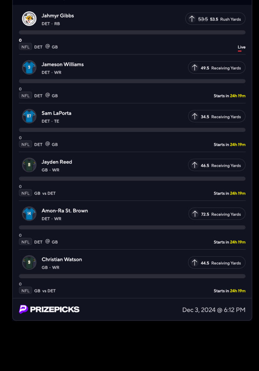
Task: Click the NFL tag under Jahmyr Gibbs
Action: [25, 47]
